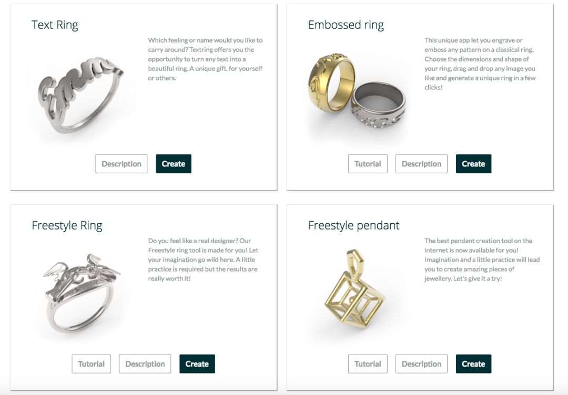Select the Freestyle pendant heading
The width and height of the screenshot is (568, 395).
coord(353,225)
